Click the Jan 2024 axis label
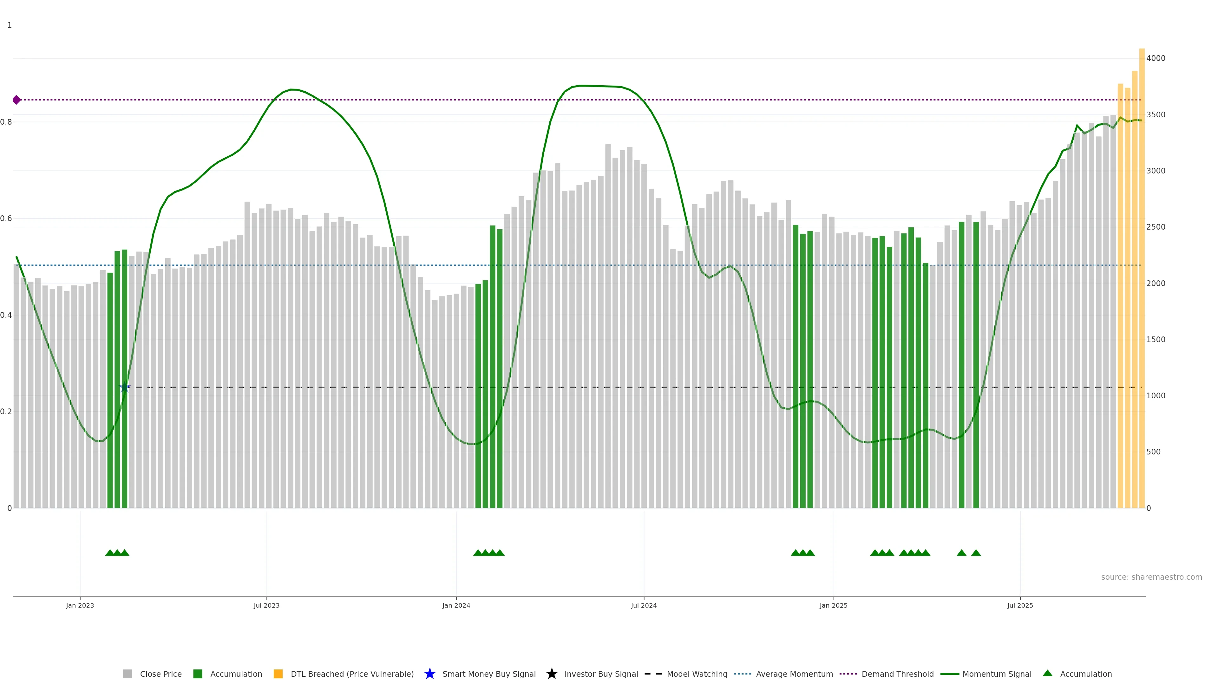 456,605
